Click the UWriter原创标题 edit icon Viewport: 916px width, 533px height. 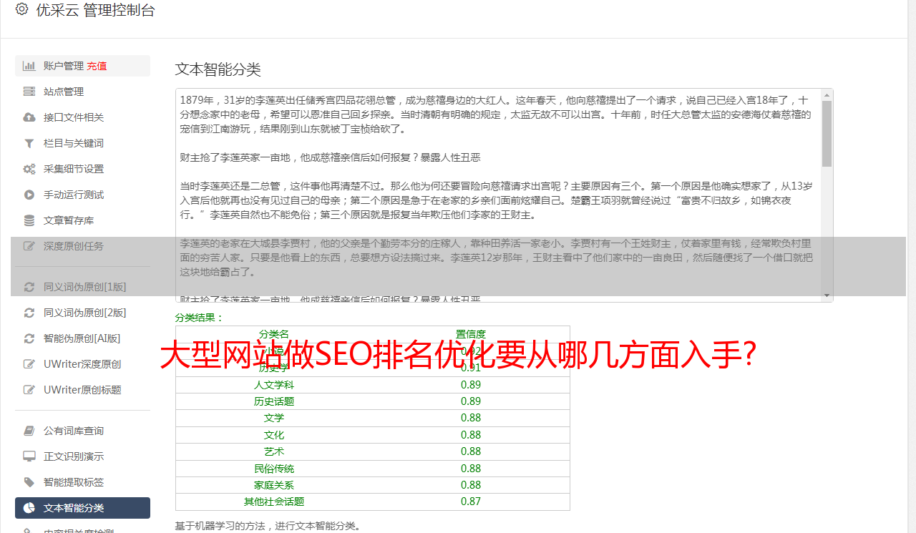(29, 390)
